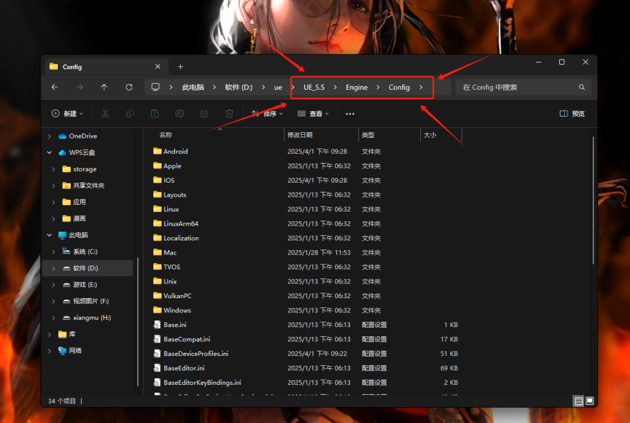630x423 pixels.
Task: Collapse the 此电脑 tree node
Action: pos(50,235)
